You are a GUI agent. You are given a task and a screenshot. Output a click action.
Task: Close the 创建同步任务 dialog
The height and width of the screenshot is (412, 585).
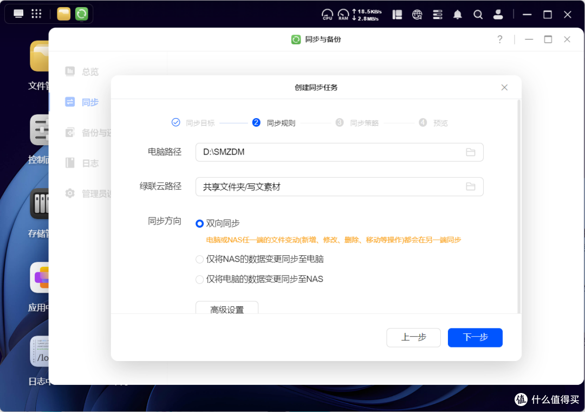[504, 87]
